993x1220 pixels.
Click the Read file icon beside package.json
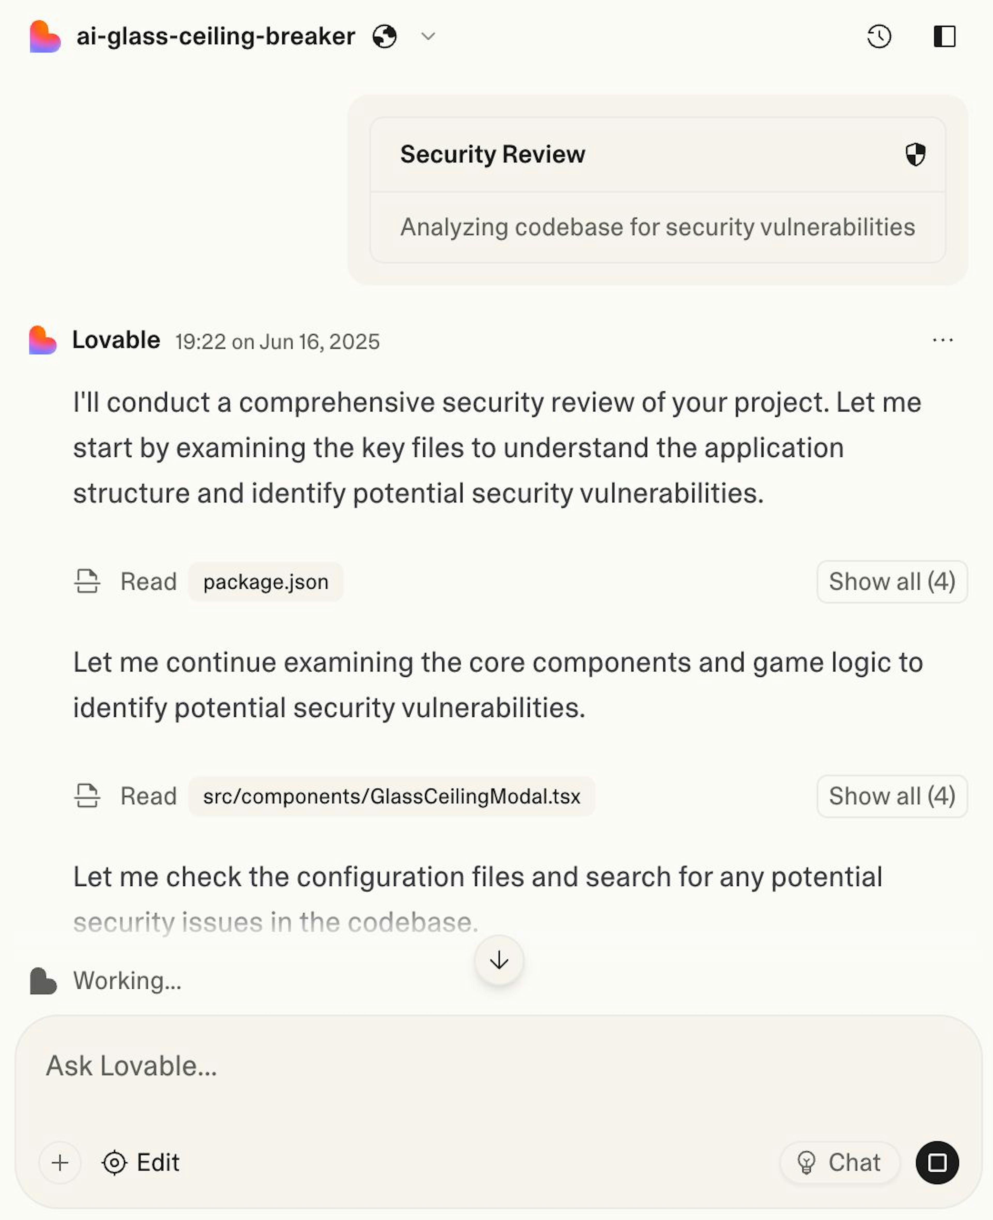tap(87, 582)
